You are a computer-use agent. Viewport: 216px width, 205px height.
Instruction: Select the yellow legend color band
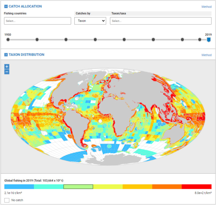(108, 187)
